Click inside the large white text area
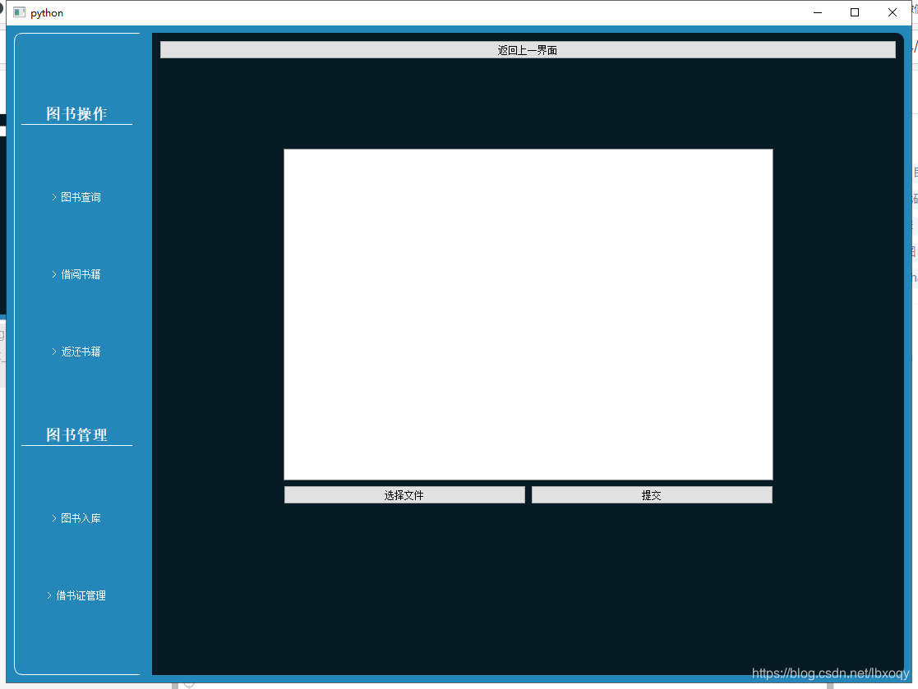918x689 pixels. pos(528,315)
